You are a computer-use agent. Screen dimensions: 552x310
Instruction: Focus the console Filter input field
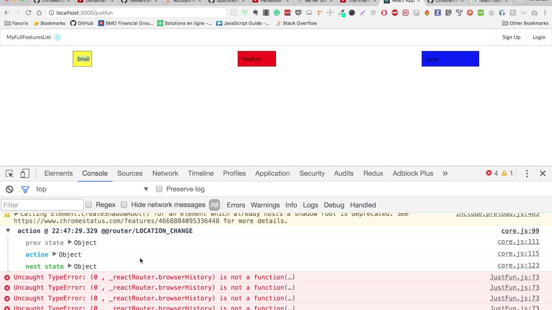[42, 205]
